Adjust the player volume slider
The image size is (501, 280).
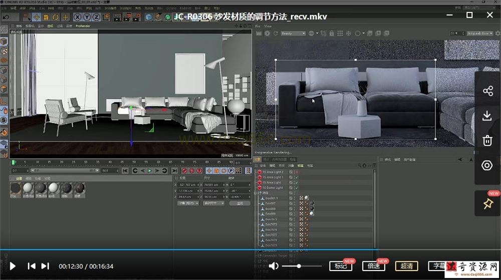click(302, 266)
